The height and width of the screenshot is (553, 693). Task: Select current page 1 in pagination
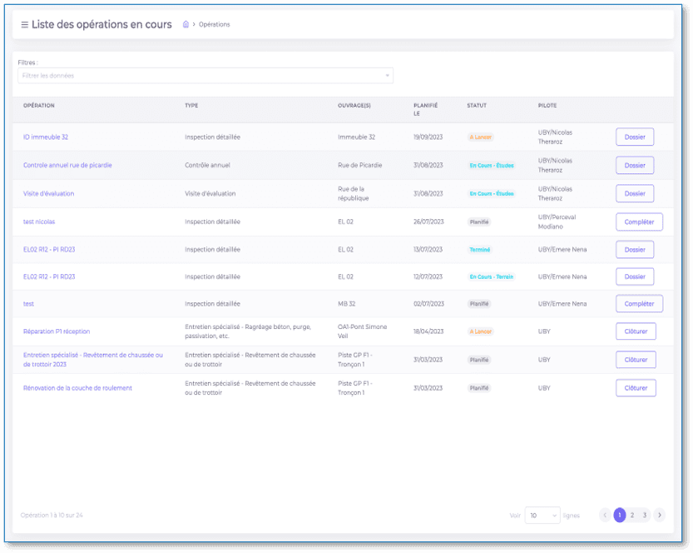(x=620, y=516)
